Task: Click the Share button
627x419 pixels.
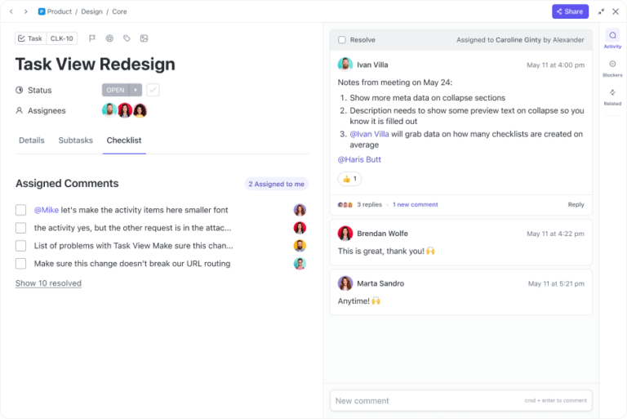Action: click(570, 11)
